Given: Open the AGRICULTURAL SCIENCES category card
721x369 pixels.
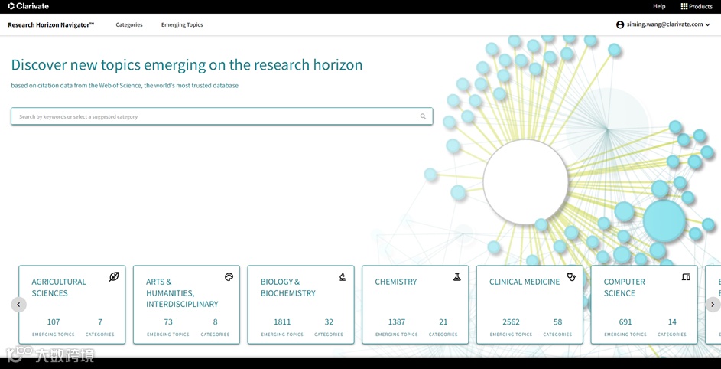Looking at the screenshot, I should coord(72,305).
